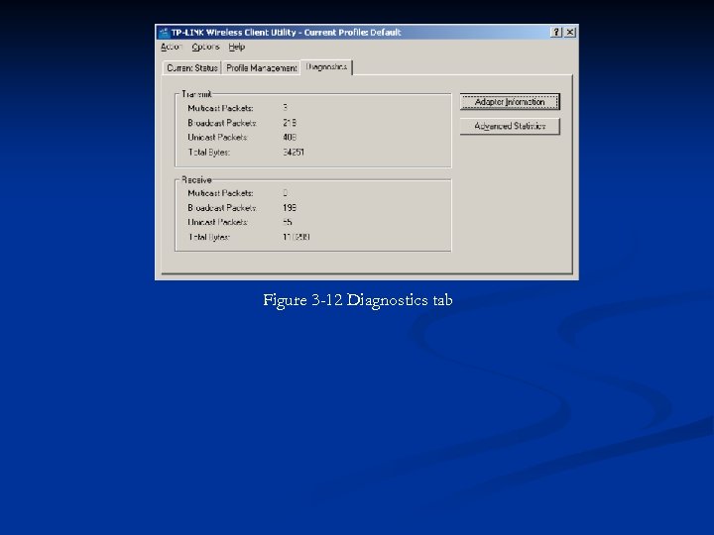Open the Options menu
714x535 pixels.
coord(206,47)
